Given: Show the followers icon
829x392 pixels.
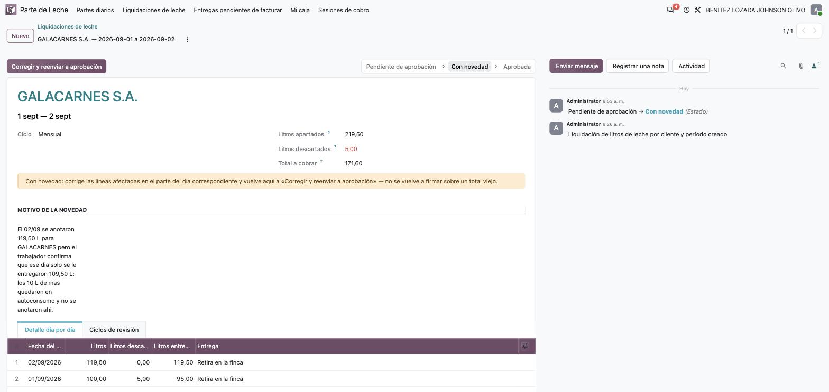Looking at the screenshot, I should click(x=815, y=66).
